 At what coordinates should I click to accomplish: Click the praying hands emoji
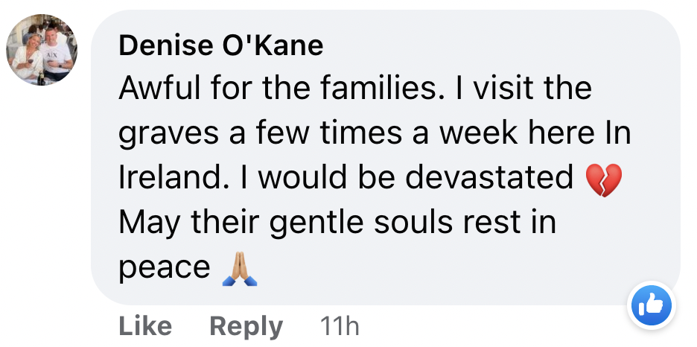(240, 270)
